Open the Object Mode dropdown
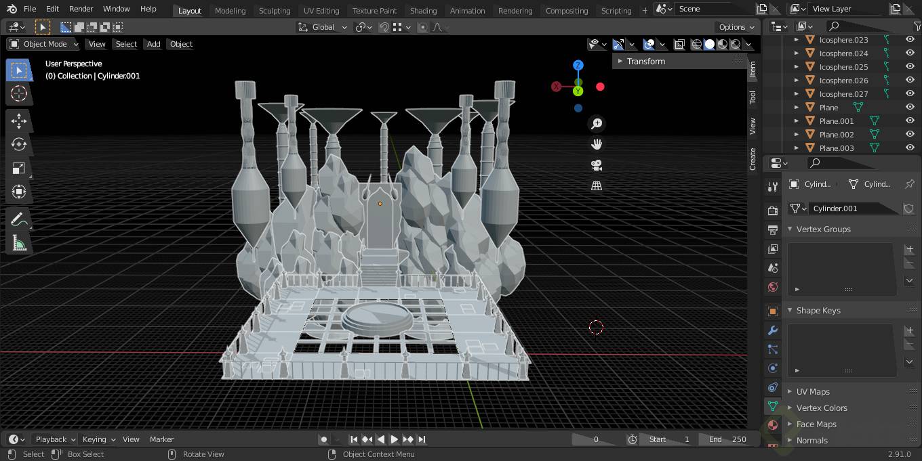 click(x=43, y=44)
